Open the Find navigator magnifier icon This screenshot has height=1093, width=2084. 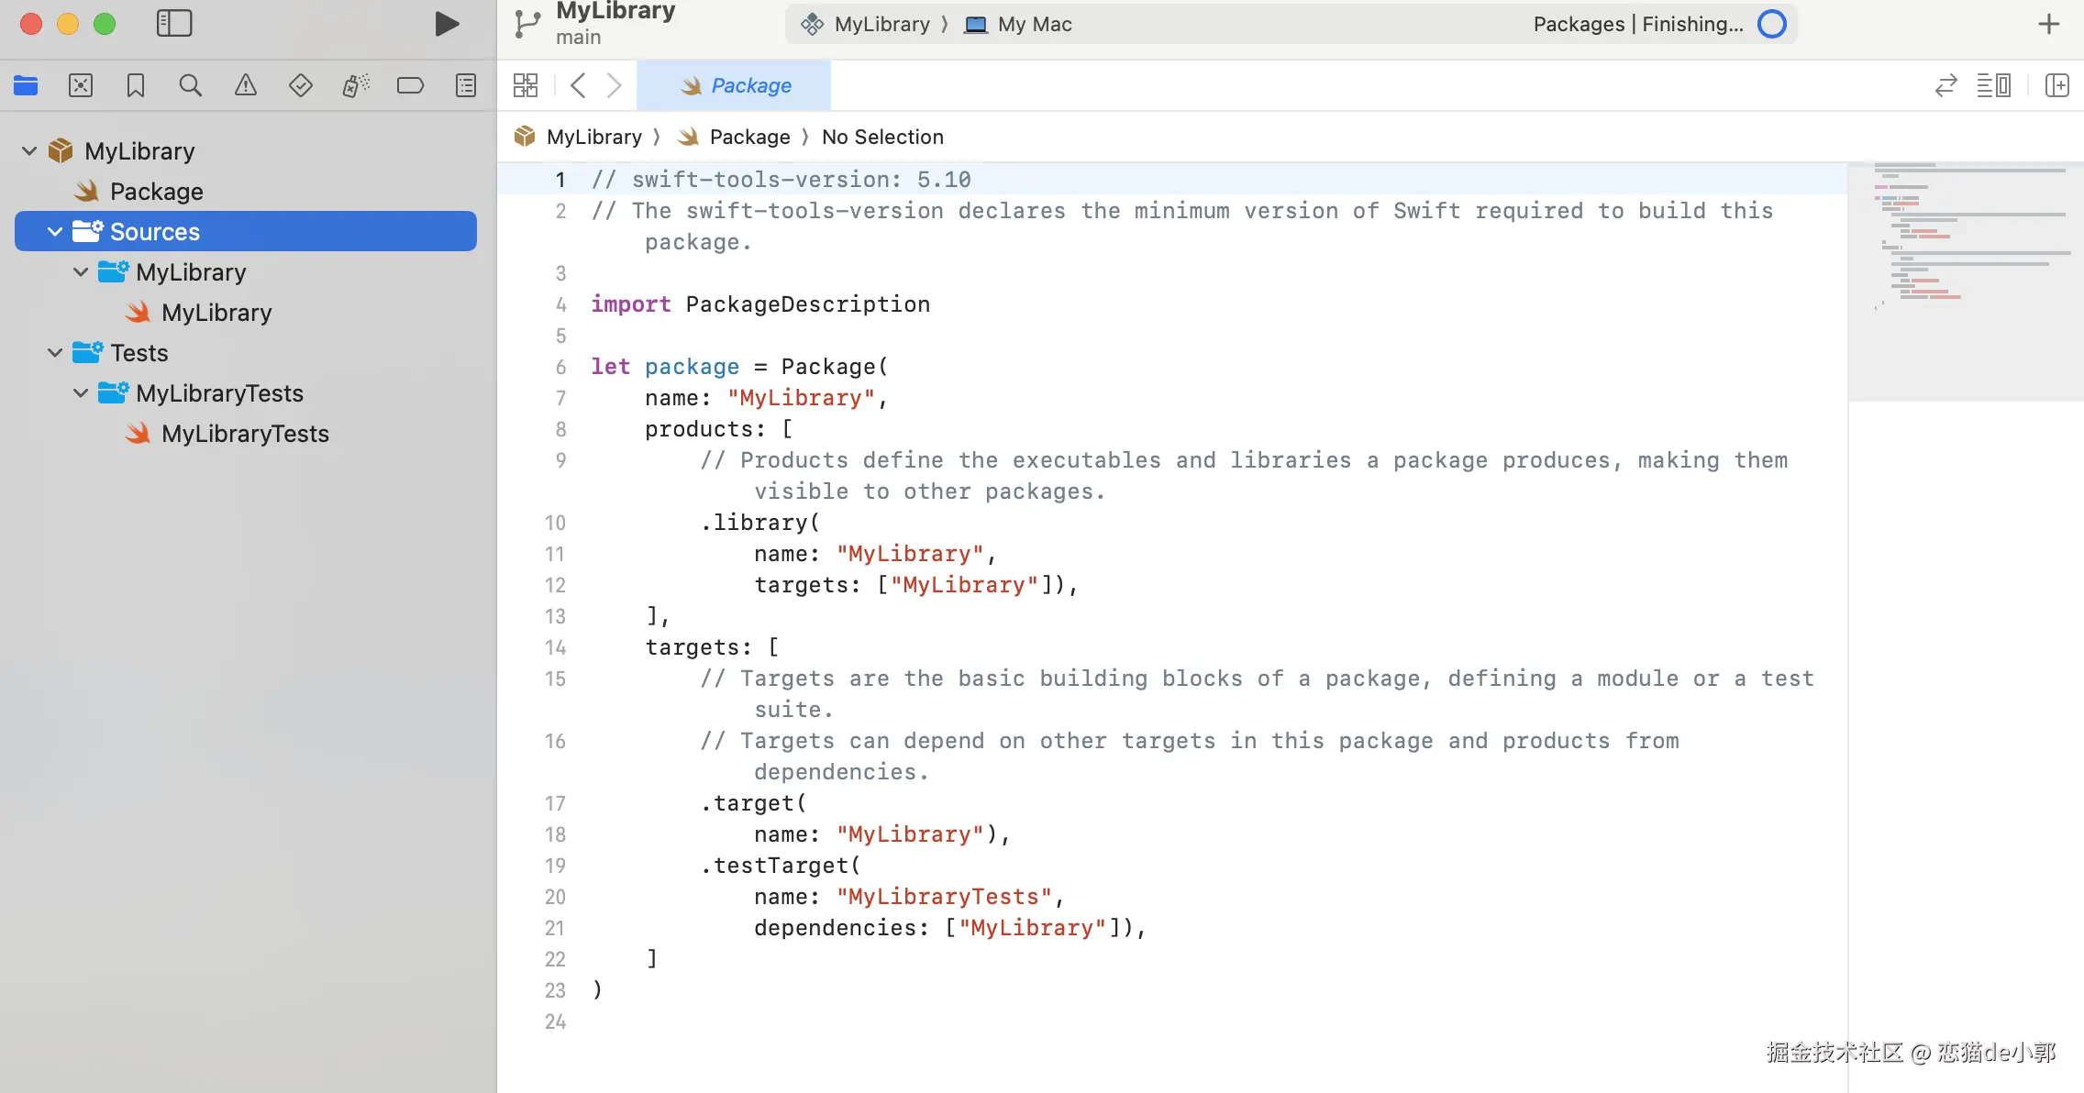pyautogui.click(x=190, y=85)
